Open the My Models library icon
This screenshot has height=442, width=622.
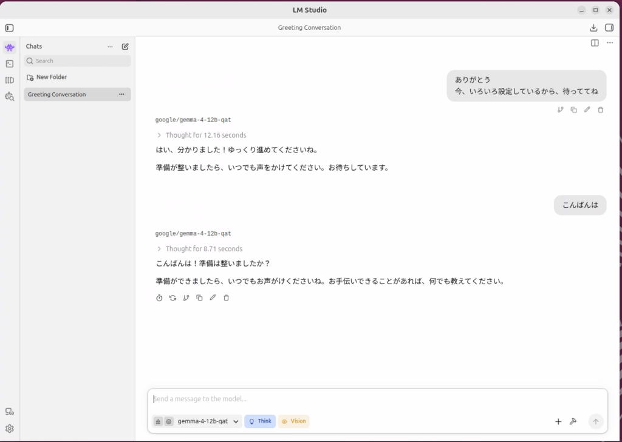(x=10, y=80)
